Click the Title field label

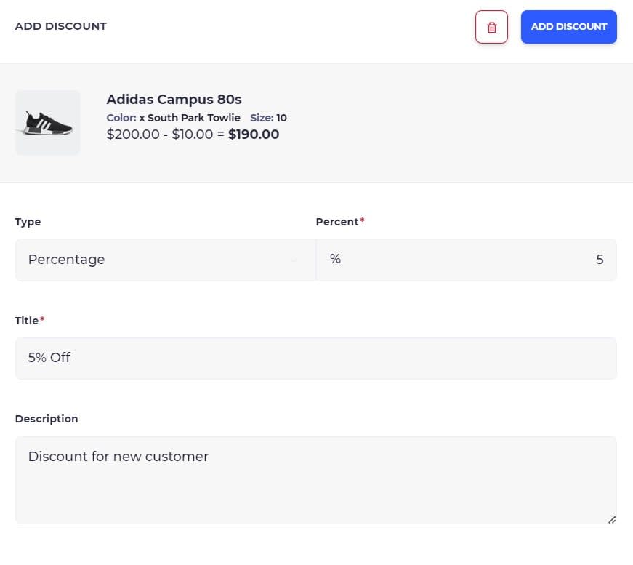click(27, 321)
